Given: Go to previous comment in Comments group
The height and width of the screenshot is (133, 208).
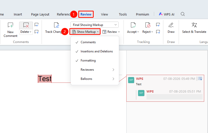Looking at the screenshot, I should (36, 25).
